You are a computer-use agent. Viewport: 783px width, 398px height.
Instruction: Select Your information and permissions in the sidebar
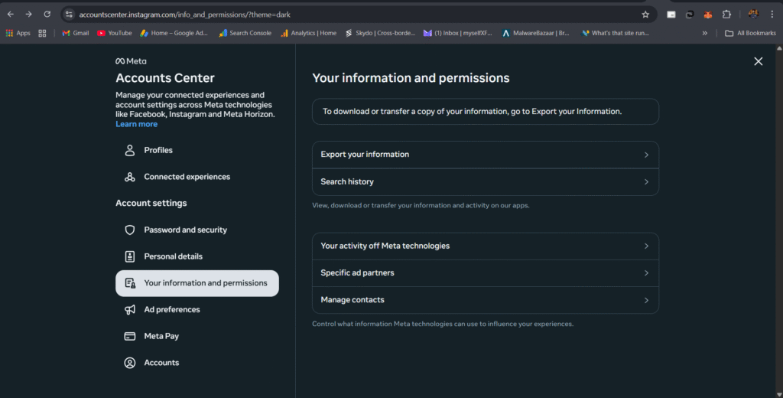pyautogui.click(x=197, y=283)
